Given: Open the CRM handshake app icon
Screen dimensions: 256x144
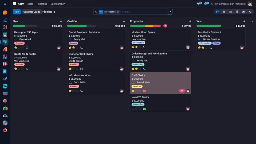Looking at the screenshot, I should [5, 42].
